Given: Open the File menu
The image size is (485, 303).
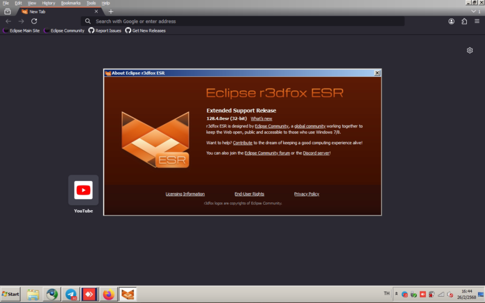Looking at the screenshot, I should click(x=5, y=3).
